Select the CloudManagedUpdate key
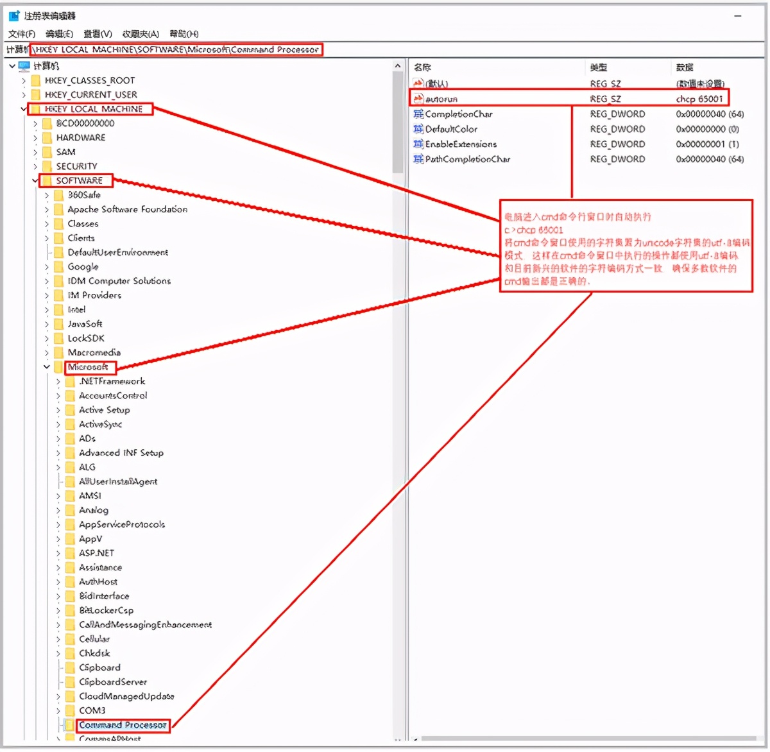 coord(126,697)
